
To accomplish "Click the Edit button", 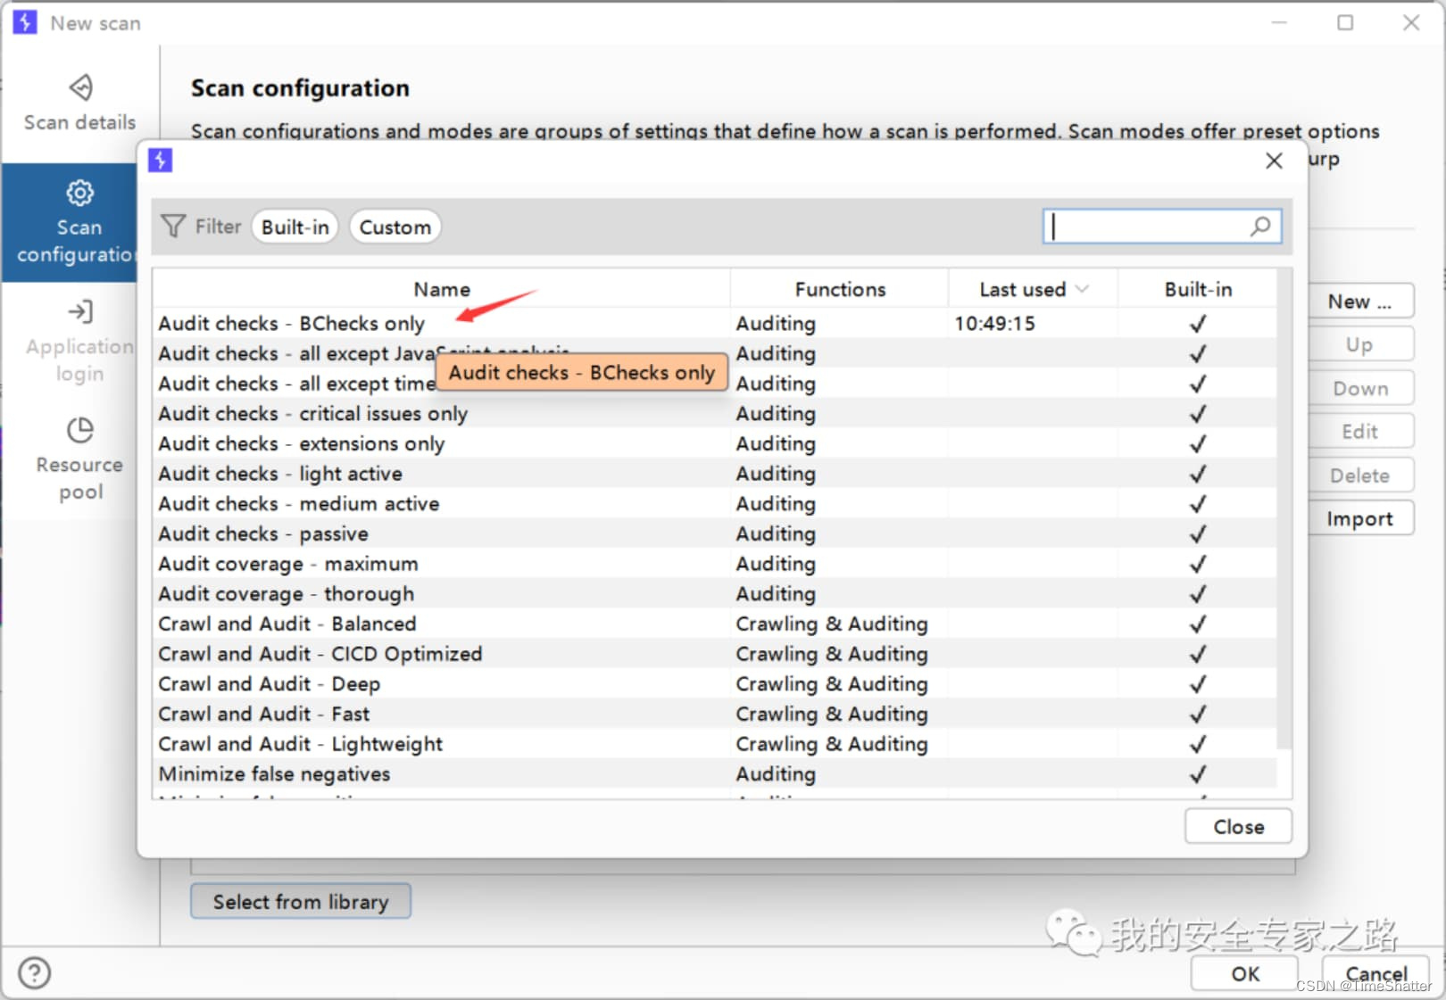I will tap(1359, 432).
